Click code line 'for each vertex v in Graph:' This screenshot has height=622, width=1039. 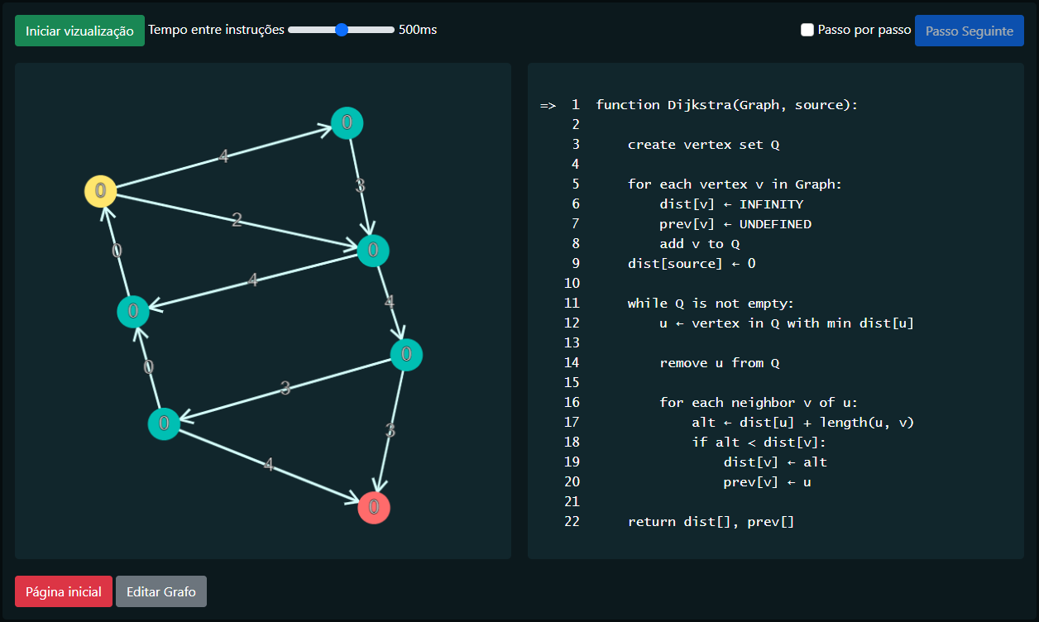(735, 184)
